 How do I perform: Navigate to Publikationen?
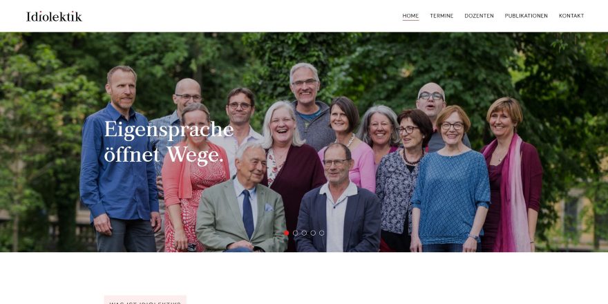[526, 16]
